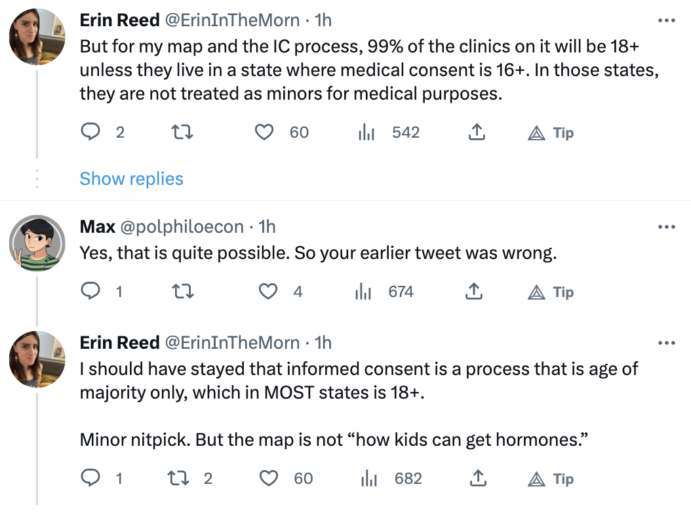This screenshot has height=514, width=691.
Task: Open more options for Erin's first tweet
Action: pyautogui.click(x=666, y=21)
